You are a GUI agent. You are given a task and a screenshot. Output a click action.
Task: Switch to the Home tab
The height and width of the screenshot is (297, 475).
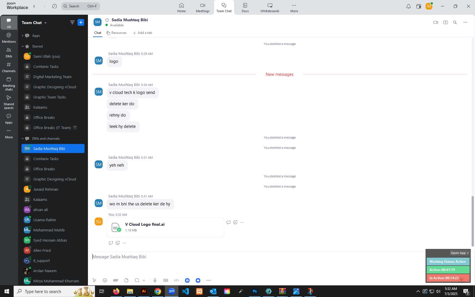[x=182, y=8]
